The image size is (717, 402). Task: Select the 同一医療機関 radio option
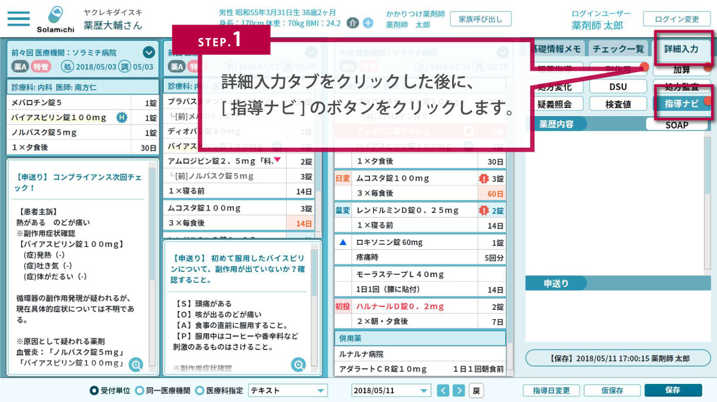(140, 390)
